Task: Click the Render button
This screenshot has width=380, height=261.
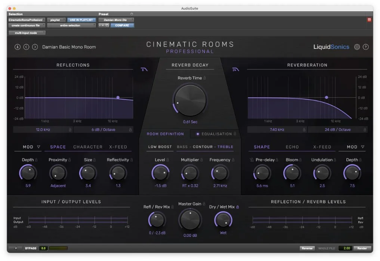Action: [362, 248]
